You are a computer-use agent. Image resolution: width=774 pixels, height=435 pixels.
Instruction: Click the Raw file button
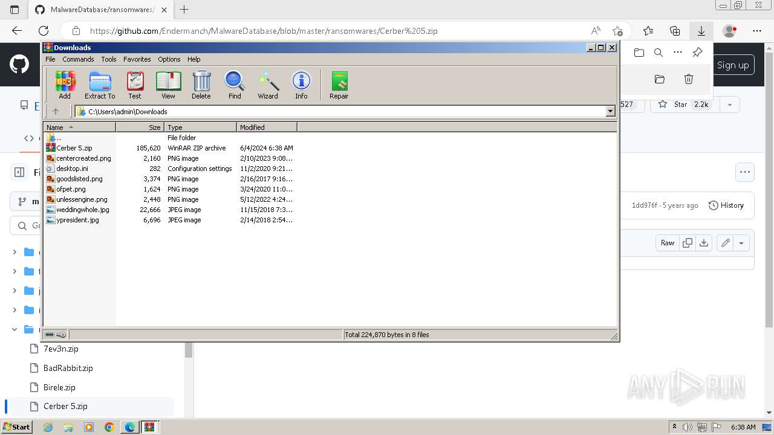coord(668,243)
